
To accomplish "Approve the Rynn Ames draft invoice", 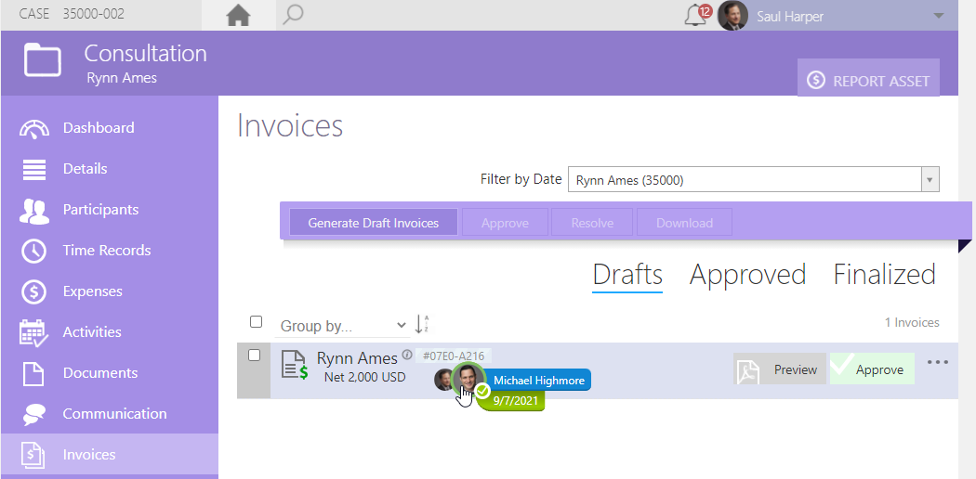I will click(x=872, y=369).
